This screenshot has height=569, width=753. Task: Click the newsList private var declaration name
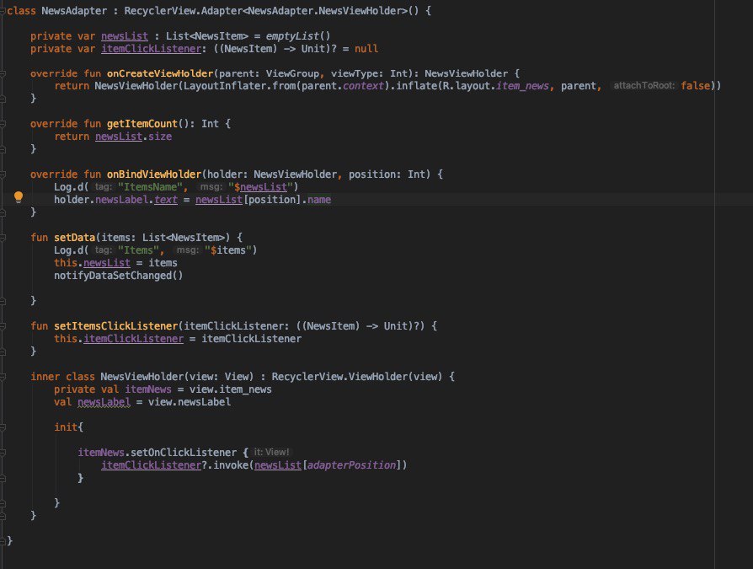pos(125,36)
